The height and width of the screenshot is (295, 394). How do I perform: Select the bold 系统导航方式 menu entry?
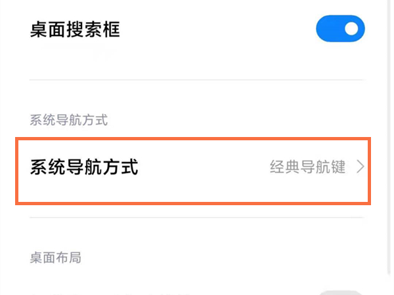click(84, 167)
